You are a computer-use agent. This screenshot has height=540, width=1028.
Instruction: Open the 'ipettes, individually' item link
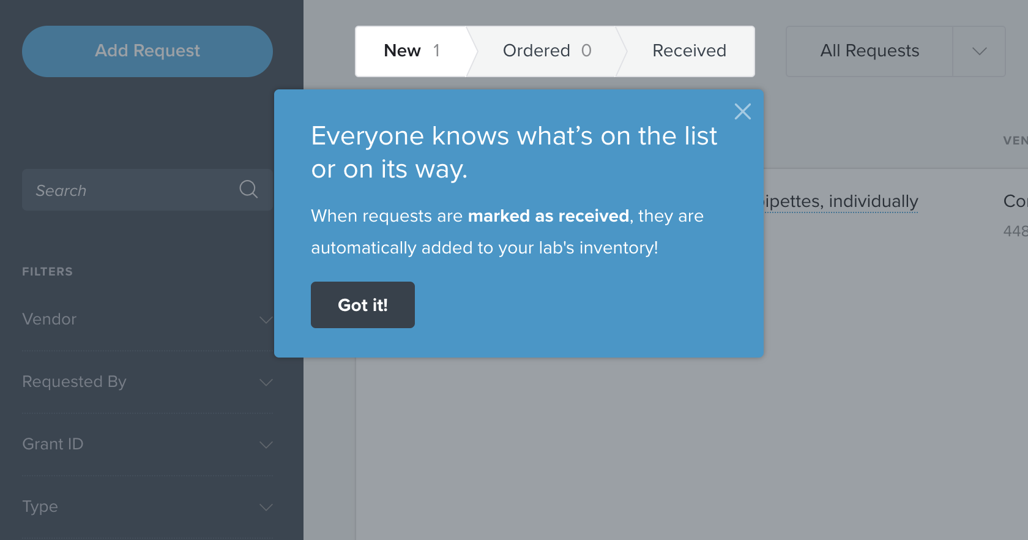point(841,201)
